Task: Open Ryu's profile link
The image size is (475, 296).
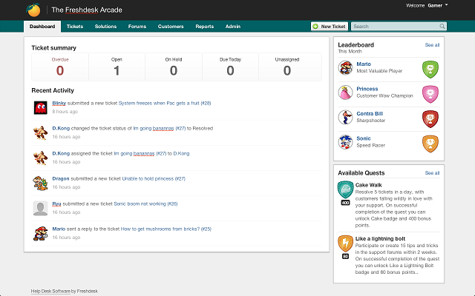Action: coord(56,203)
